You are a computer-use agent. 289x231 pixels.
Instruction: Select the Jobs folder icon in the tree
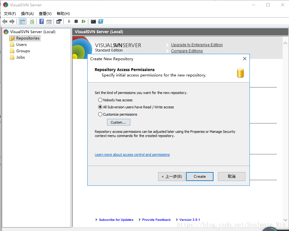(12, 57)
